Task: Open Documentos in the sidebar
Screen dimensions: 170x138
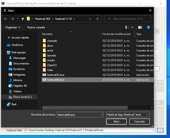Action: (19, 64)
